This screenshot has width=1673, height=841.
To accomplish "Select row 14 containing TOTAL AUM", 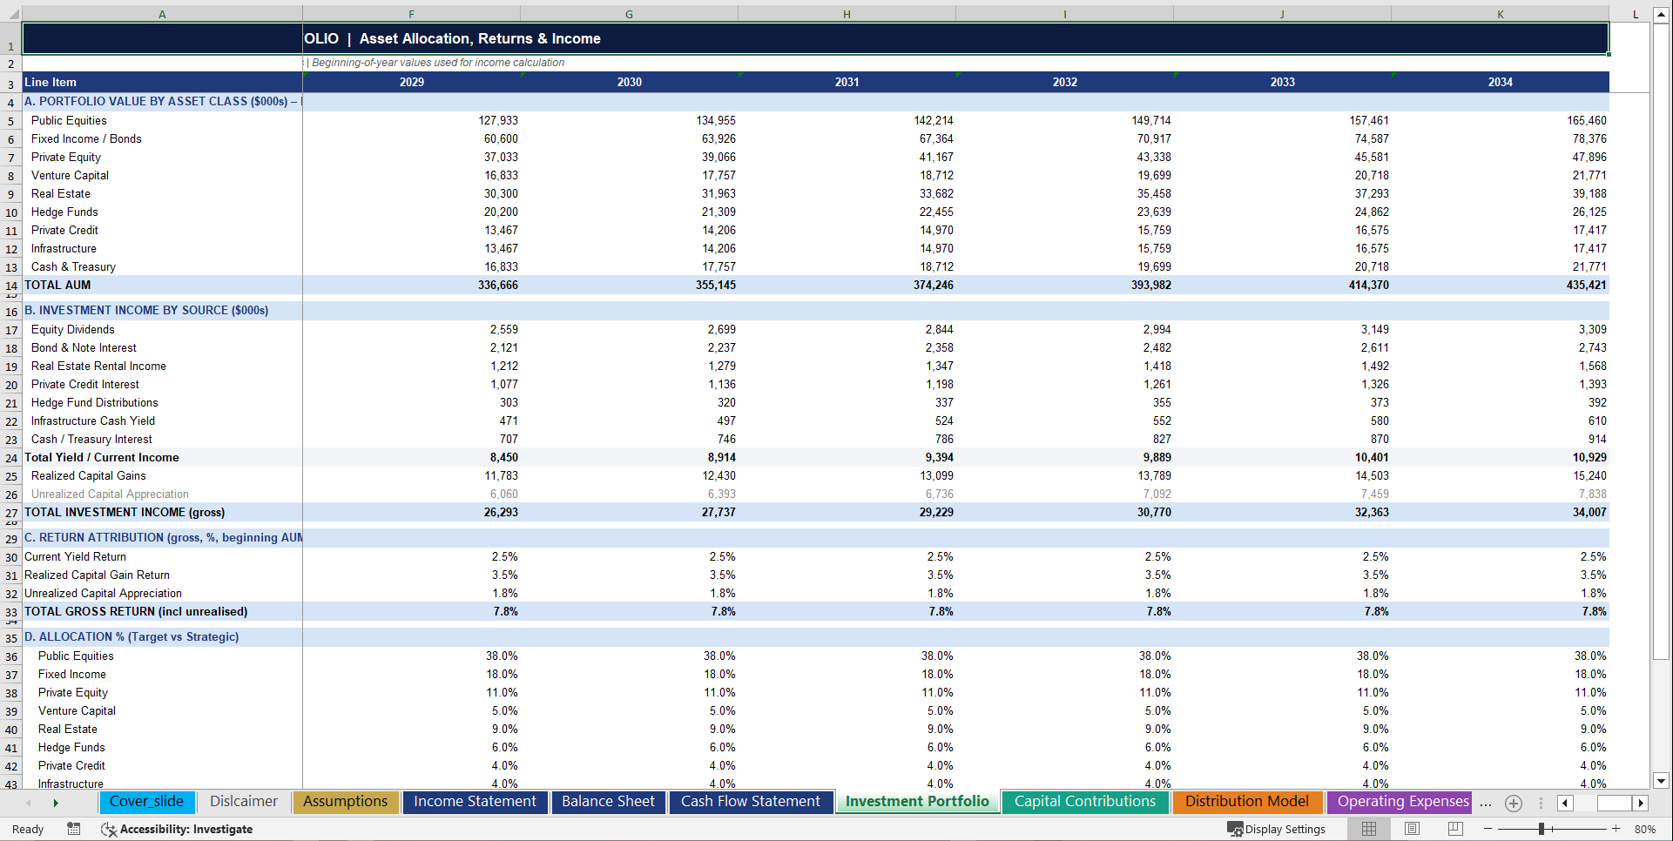I will click(10, 285).
